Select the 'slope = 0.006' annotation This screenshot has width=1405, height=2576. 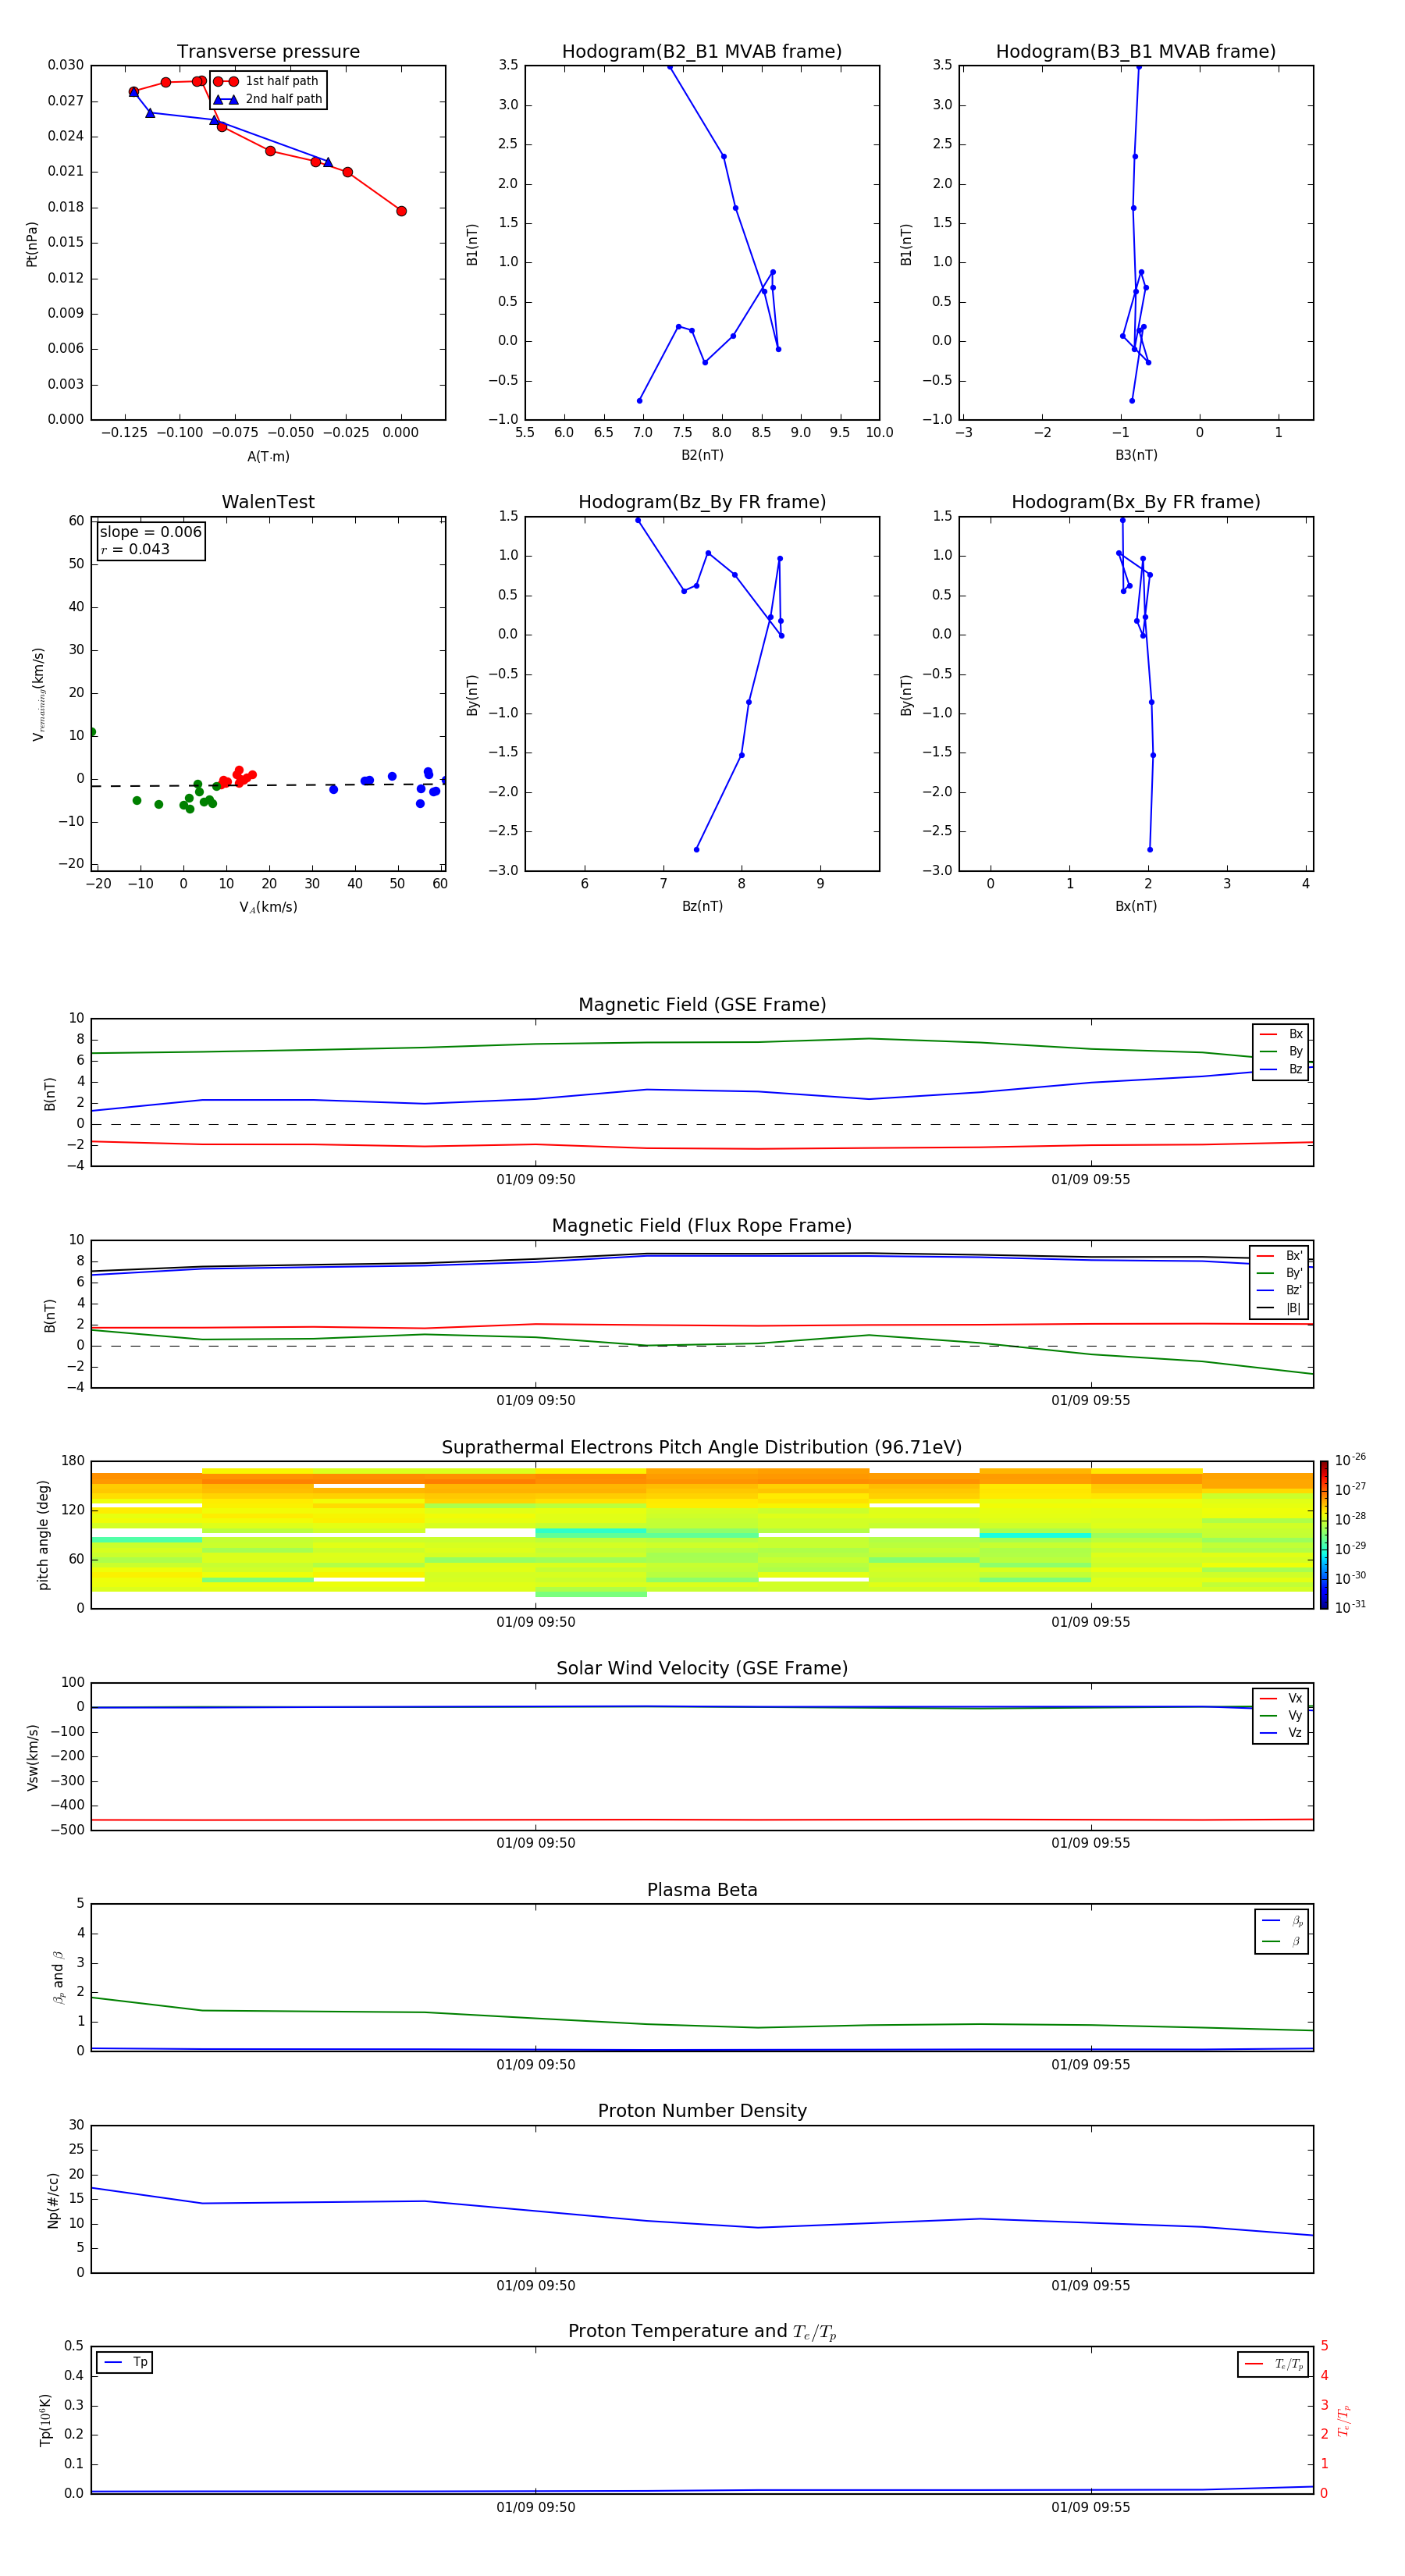[x=151, y=532]
